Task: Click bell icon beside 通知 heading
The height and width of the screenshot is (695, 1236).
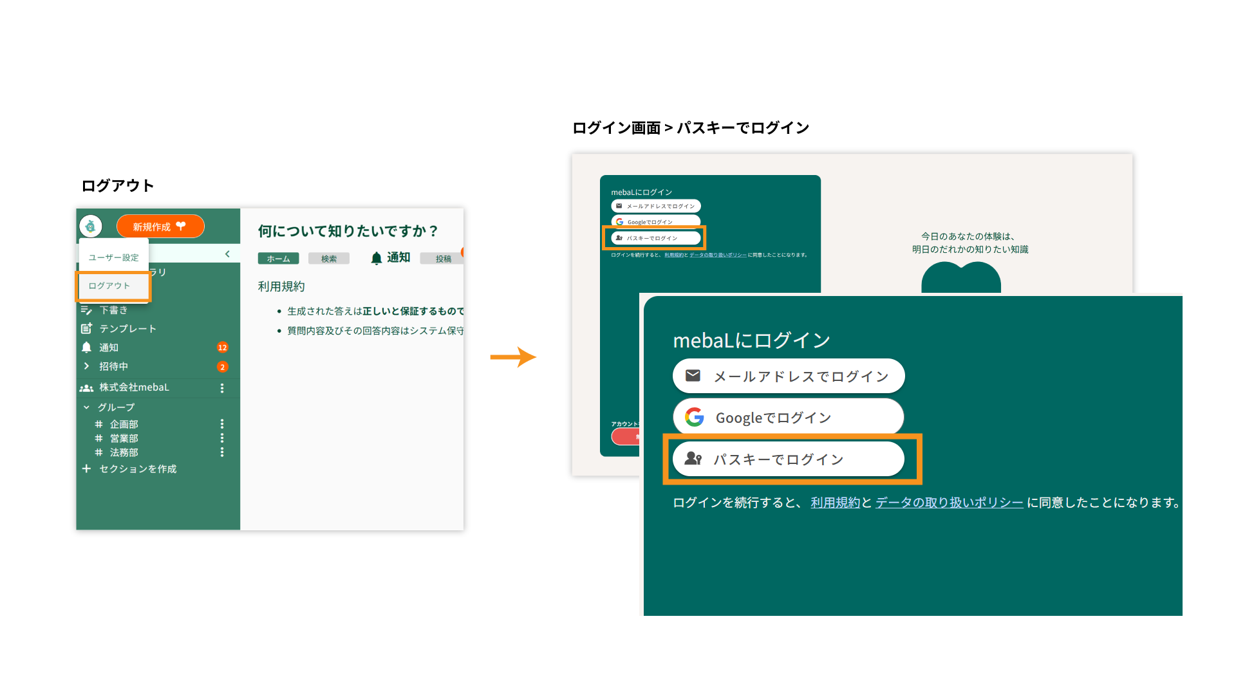Action: point(377,258)
